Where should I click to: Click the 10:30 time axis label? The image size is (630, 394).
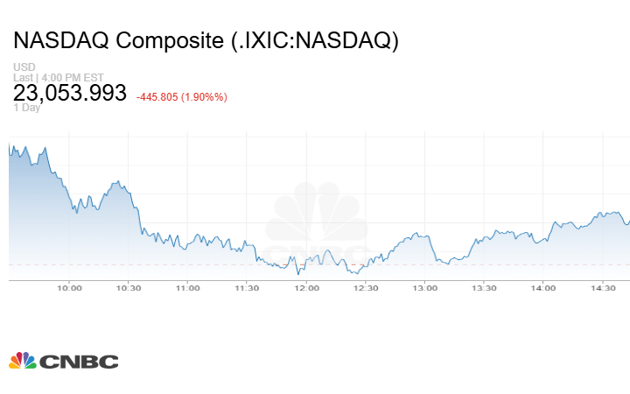129,288
